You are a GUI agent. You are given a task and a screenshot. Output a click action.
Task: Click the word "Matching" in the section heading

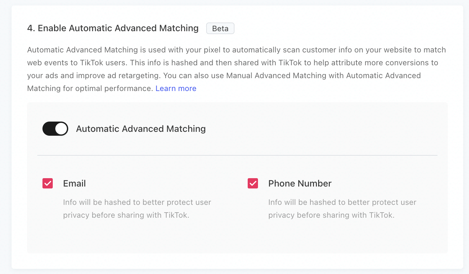pyautogui.click(x=179, y=28)
